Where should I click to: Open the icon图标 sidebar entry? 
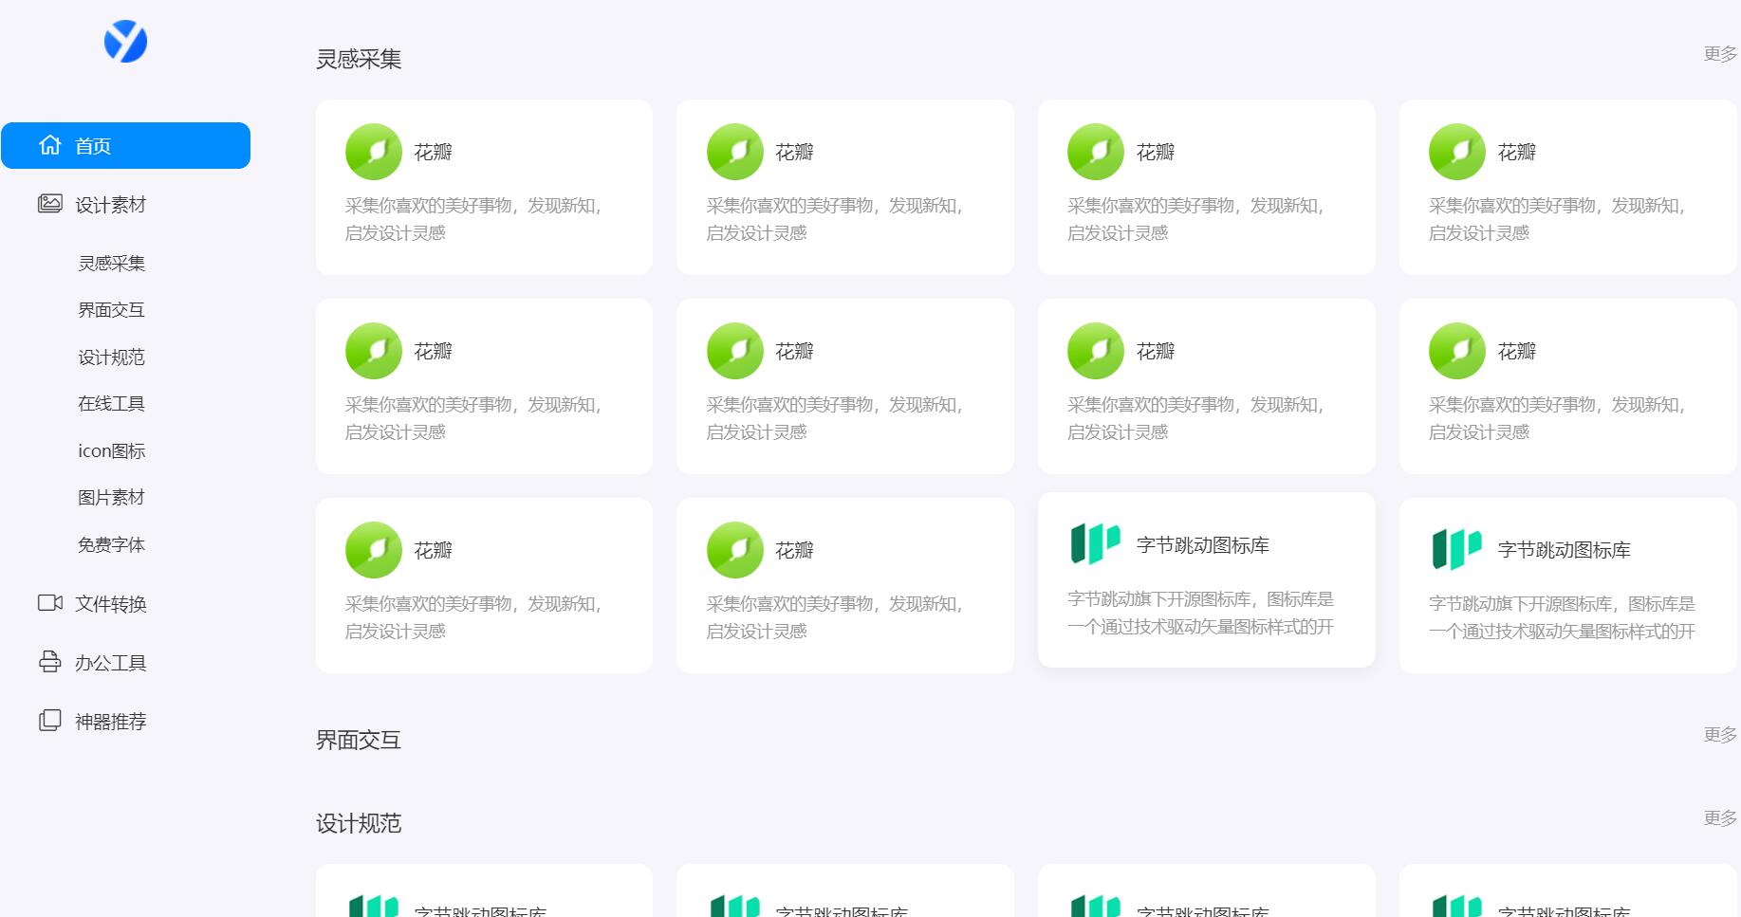pyautogui.click(x=111, y=451)
